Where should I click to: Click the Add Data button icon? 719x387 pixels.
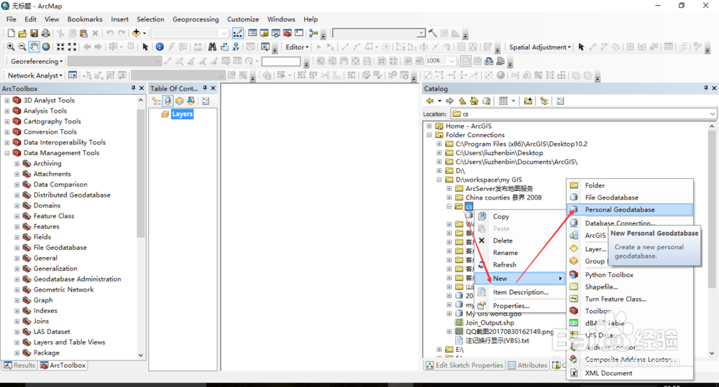[136, 33]
